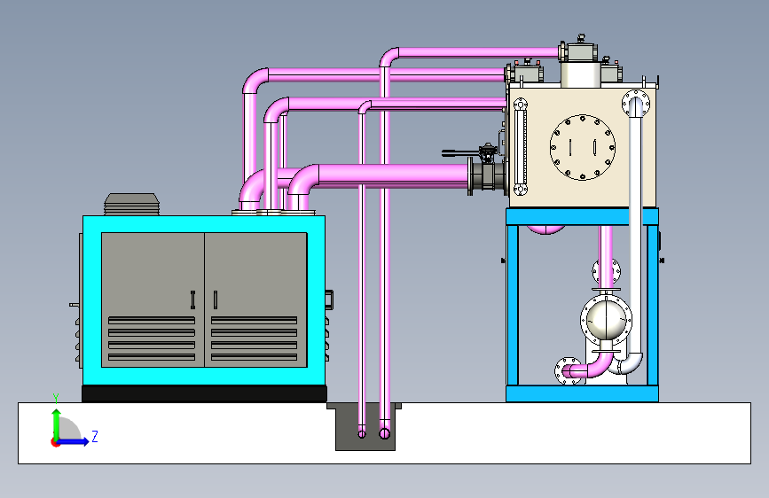Select the vertical level gauge on tank

coord(520,146)
